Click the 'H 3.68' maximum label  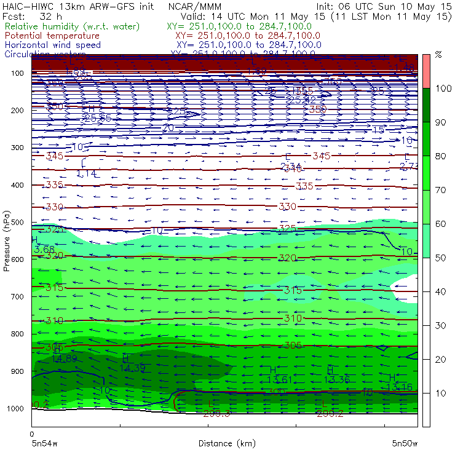tap(44, 244)
